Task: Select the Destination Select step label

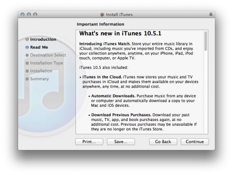Action: click(48, 55)
